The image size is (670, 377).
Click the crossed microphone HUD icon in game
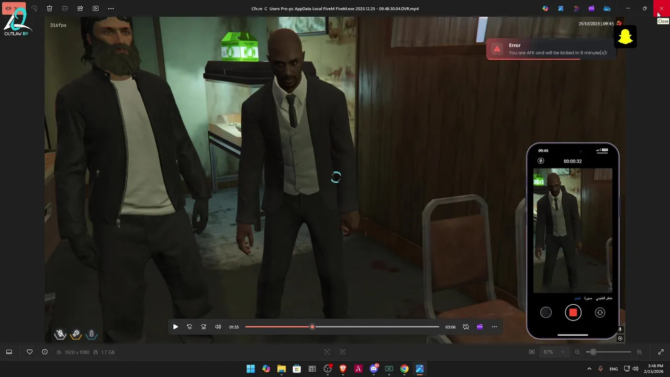click(x=61, y=334)
